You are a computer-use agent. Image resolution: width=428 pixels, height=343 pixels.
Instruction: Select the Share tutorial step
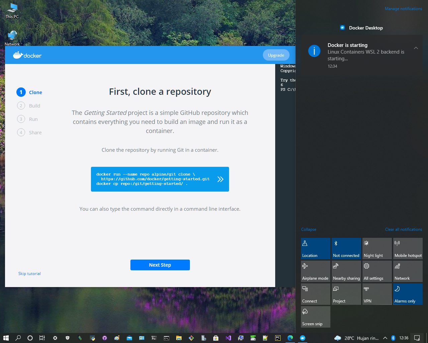tap(29, 132)
